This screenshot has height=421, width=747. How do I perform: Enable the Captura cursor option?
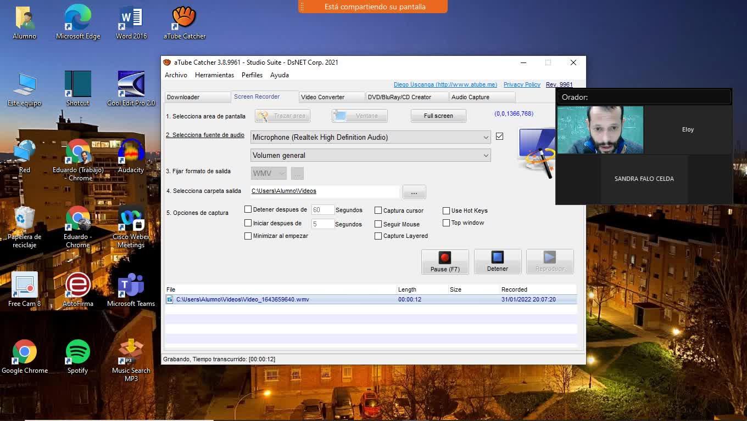(378, 210)
